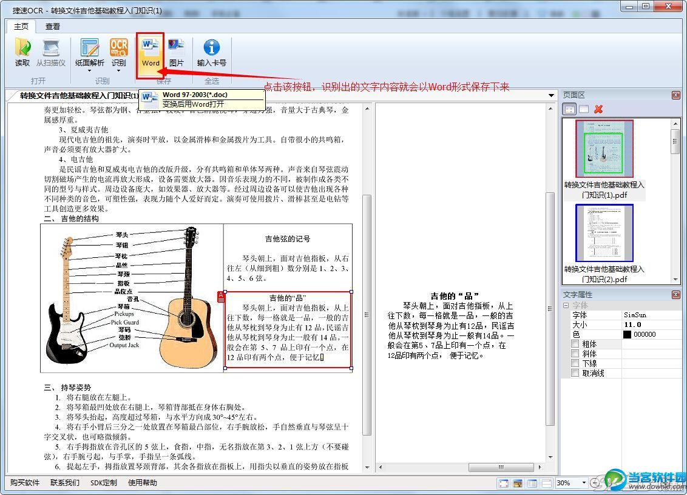Tick the 取消线 strikethrough checkbox
The width and height of the screenshot is (687, 495).
pyautogui.click(x=575, y=373)
